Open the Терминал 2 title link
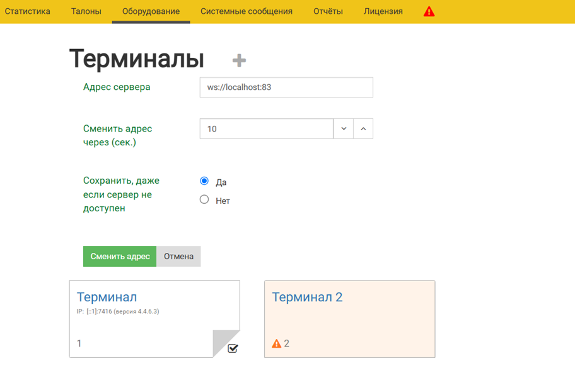Screen dimensions: 575x390 tap(307, 297)
